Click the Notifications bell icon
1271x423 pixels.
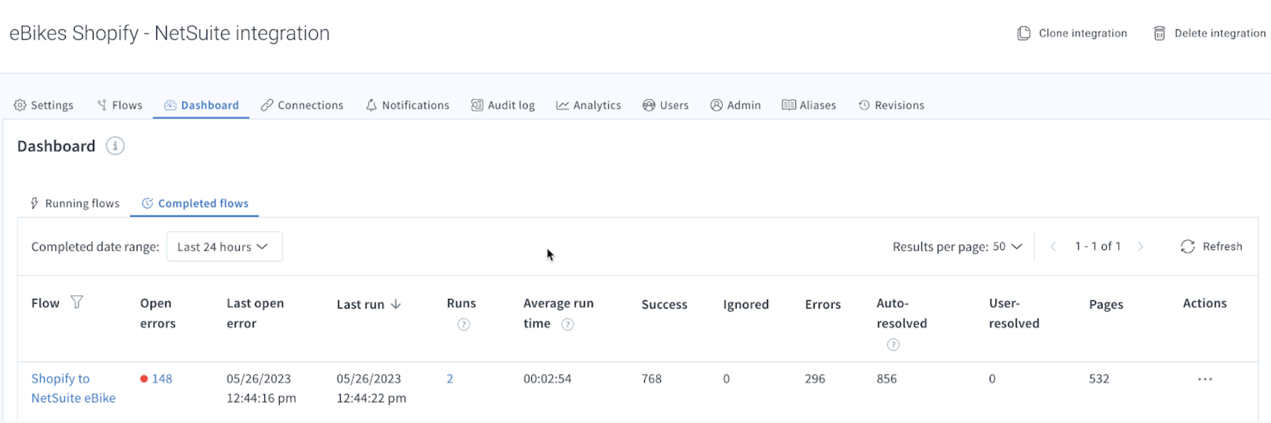coord(372,105)
